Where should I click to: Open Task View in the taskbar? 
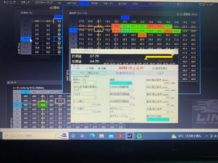pyautogui.click(x=82, y=136)
